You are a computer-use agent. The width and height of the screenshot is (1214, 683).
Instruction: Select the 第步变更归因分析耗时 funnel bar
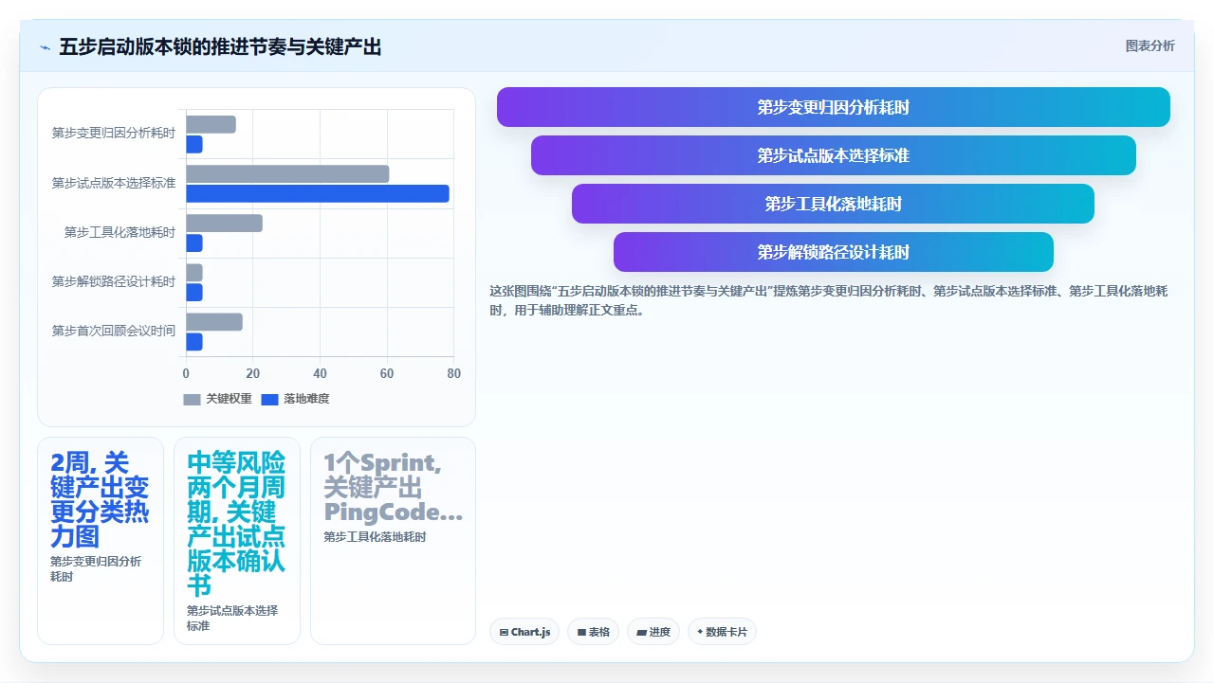pyautogui.click(x=833, y=107)
